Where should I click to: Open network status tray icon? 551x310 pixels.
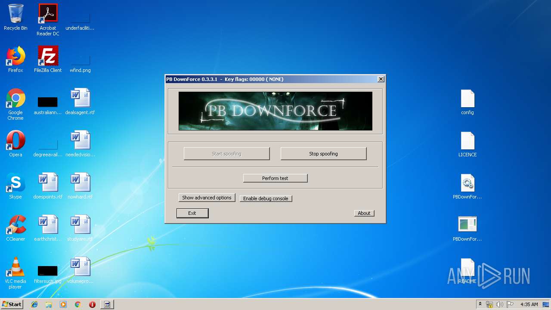(489, 304)
